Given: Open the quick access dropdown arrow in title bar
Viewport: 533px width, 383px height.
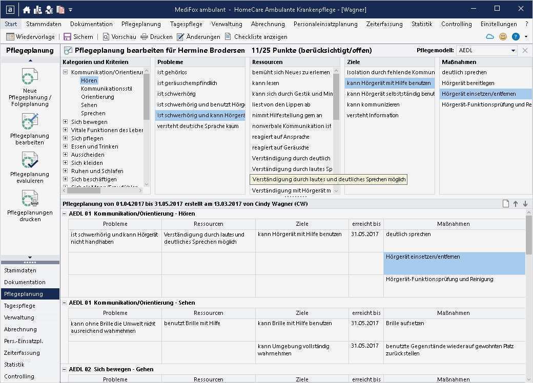Looking at the screenshot, I should pyautogui.click(x=70, y=10).
